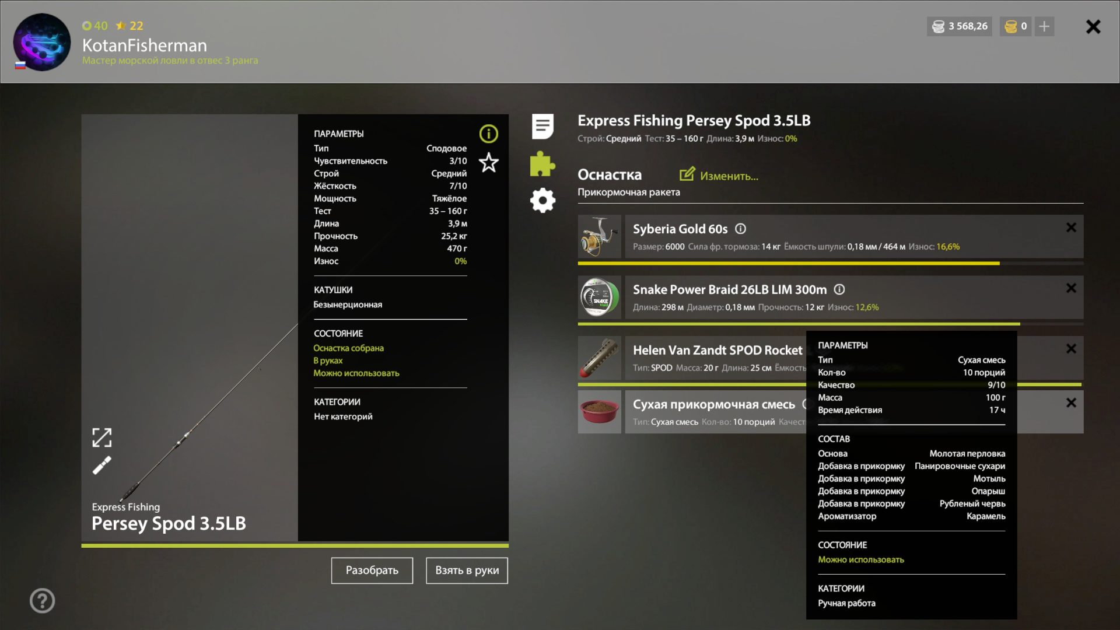Click the rod wear bar under preview
This screenshot has width=1120, height=630.
tap(295, 546)
